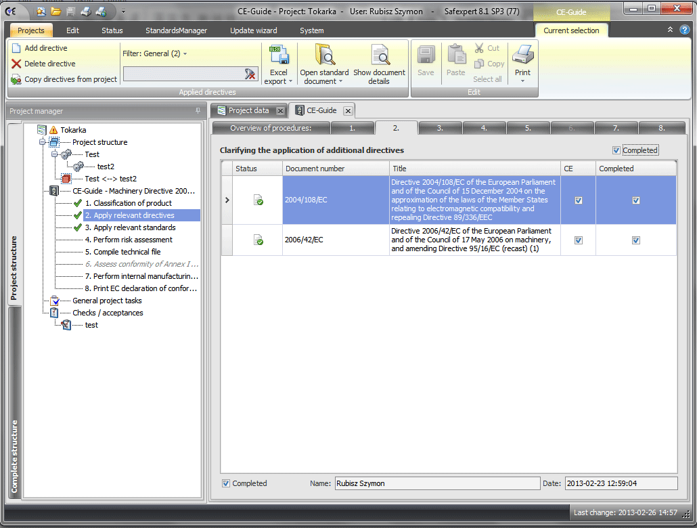
Task: Click the Print icon in ribbon
Action: point(522,54)
